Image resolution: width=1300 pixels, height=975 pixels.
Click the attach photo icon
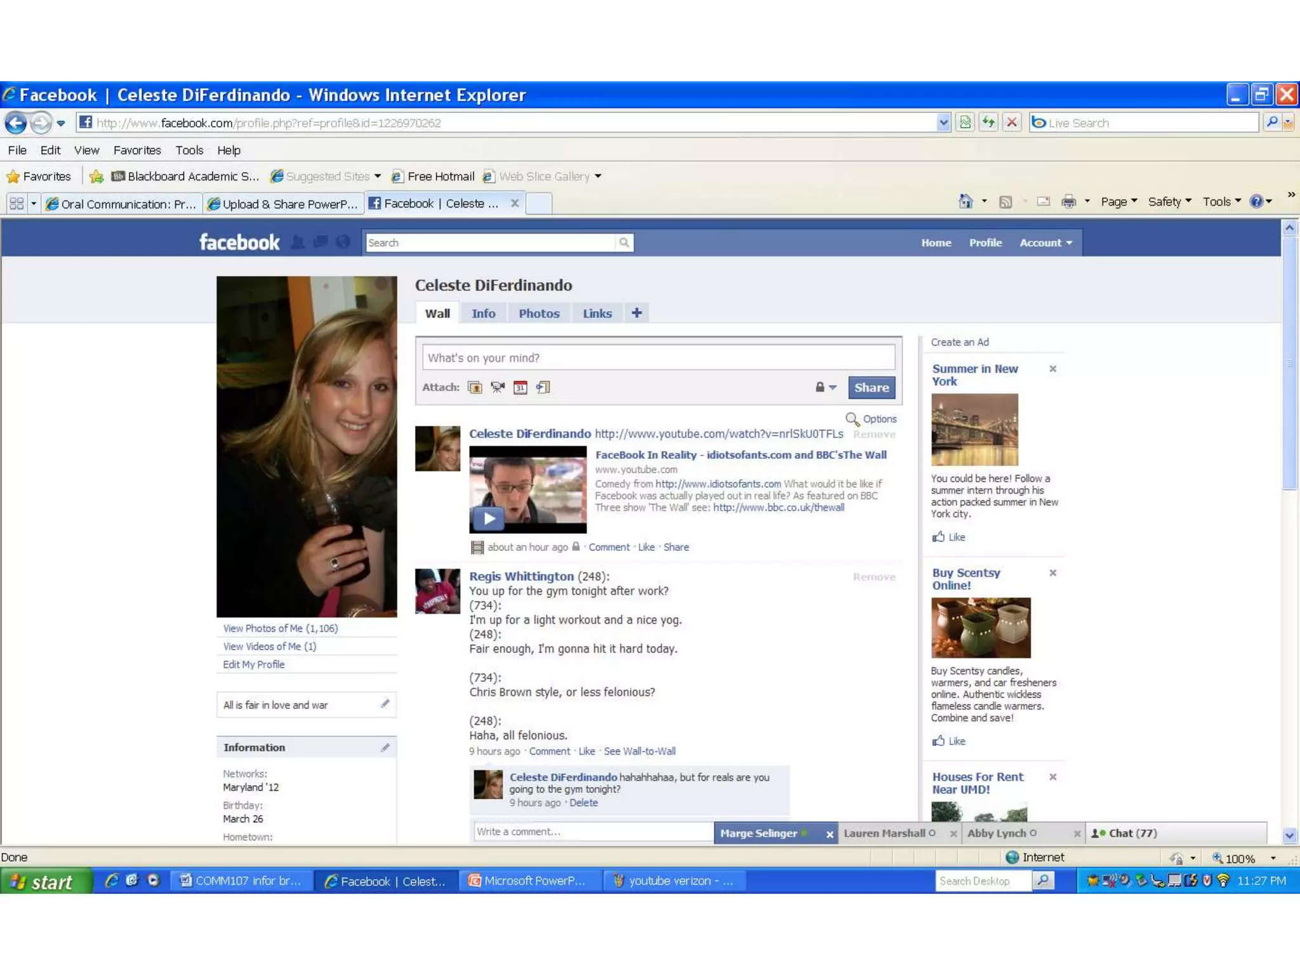click(x=474, y=387)
